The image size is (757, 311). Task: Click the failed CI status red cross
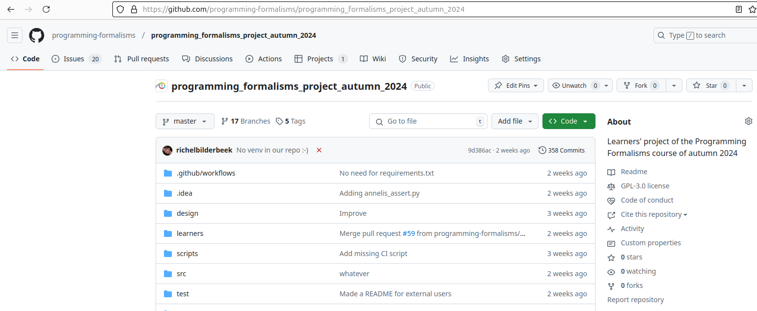click(319, 150)
